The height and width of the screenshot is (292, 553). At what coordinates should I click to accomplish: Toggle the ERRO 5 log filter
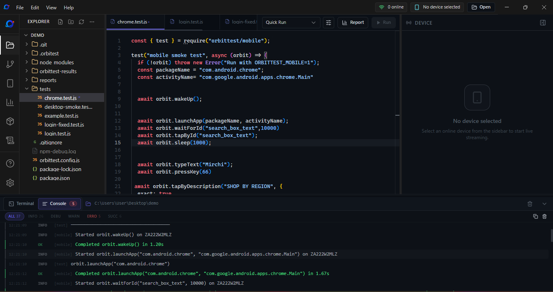94,216
